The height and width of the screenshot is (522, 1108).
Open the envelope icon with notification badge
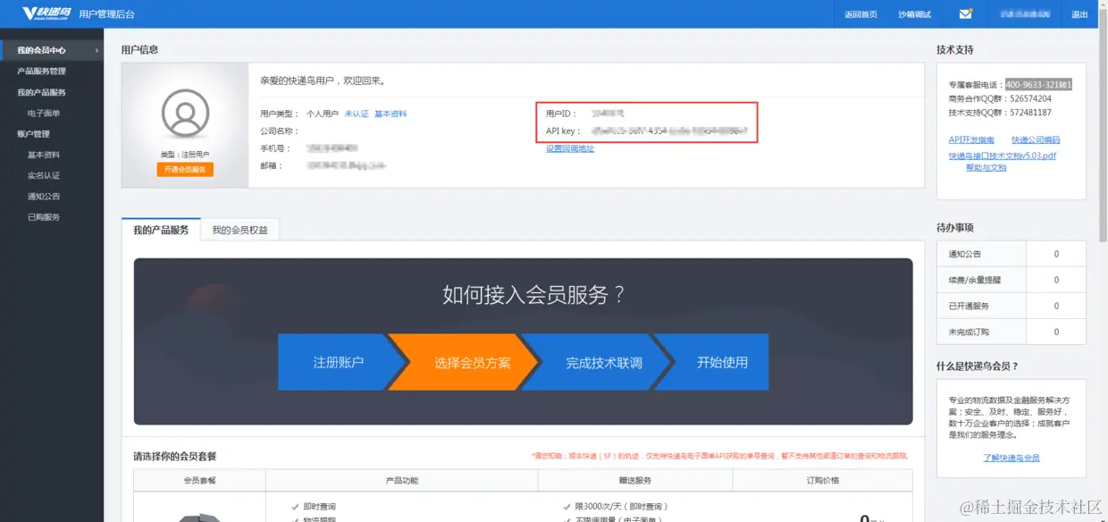pos(965,13)
